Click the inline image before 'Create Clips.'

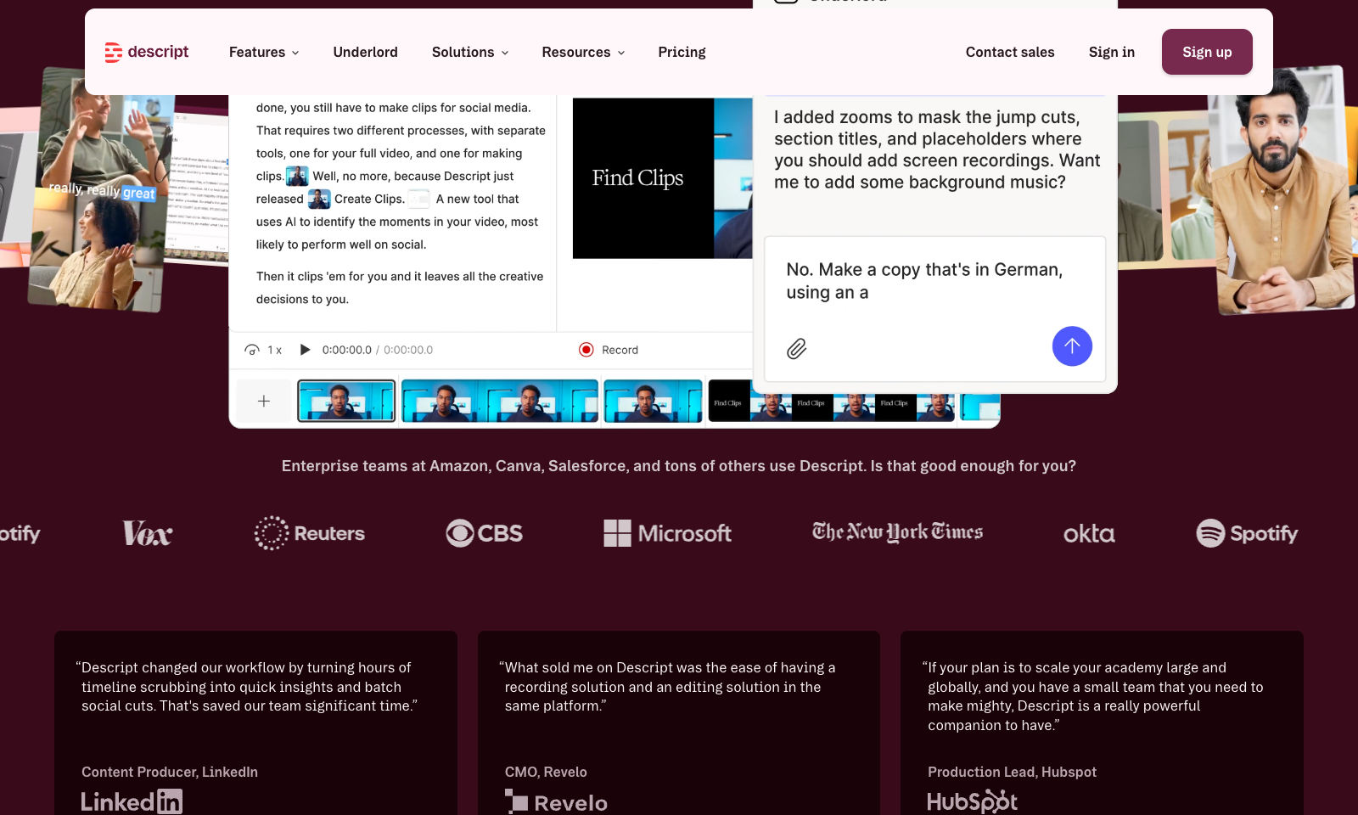point(319,199)
